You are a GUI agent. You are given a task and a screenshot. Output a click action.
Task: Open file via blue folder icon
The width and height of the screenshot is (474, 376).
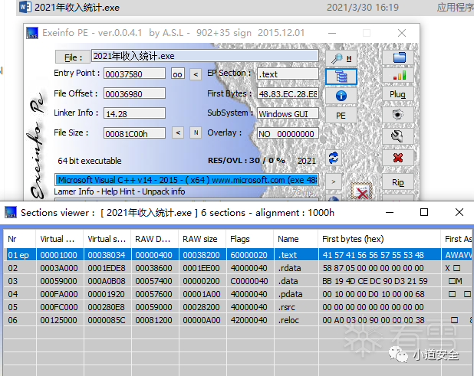click(x=398, y=57)
